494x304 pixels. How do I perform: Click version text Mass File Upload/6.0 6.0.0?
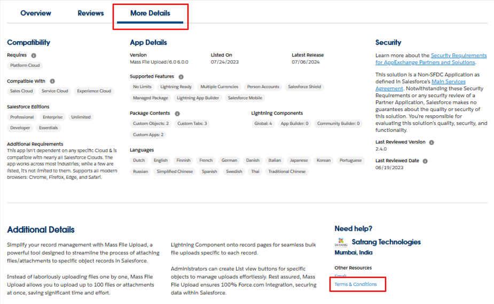pos(159,62)
